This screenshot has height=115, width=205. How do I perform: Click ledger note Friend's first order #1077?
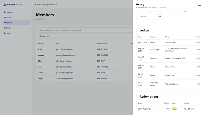(x=175, y=58)
